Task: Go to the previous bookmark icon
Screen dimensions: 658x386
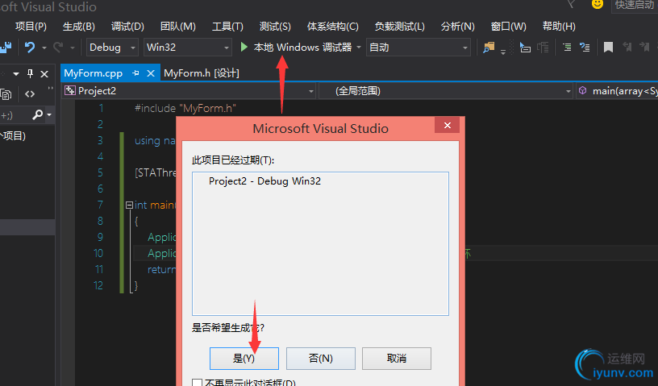Action: (x=627, y=47)
